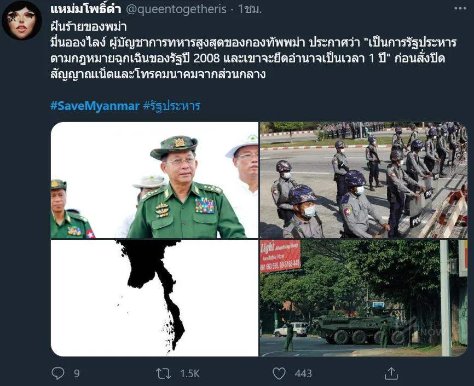
Task: Open the author's profile avatar picture
Action: coord(21,20)
